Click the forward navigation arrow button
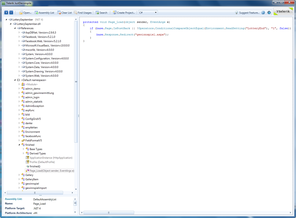Viewport: 296px width, 218px height. tap(11, 13)
